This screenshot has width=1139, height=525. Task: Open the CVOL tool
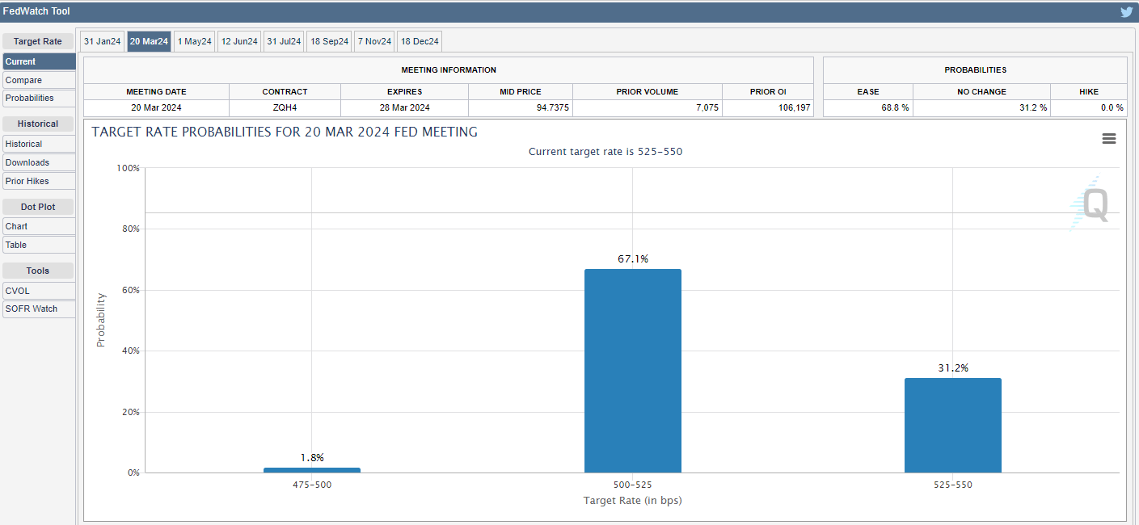(39, 291)
